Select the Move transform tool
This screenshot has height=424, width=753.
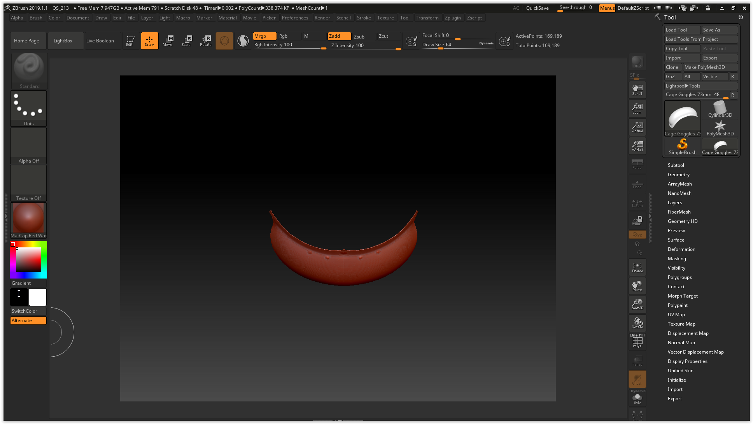click(168, 40)
